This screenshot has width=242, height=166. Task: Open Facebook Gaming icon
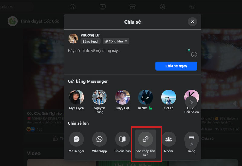(192, 7)
